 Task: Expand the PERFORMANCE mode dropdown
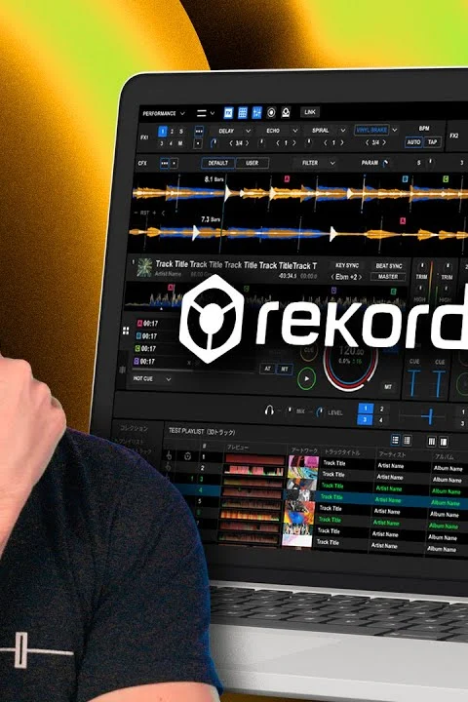coord(164,113)
